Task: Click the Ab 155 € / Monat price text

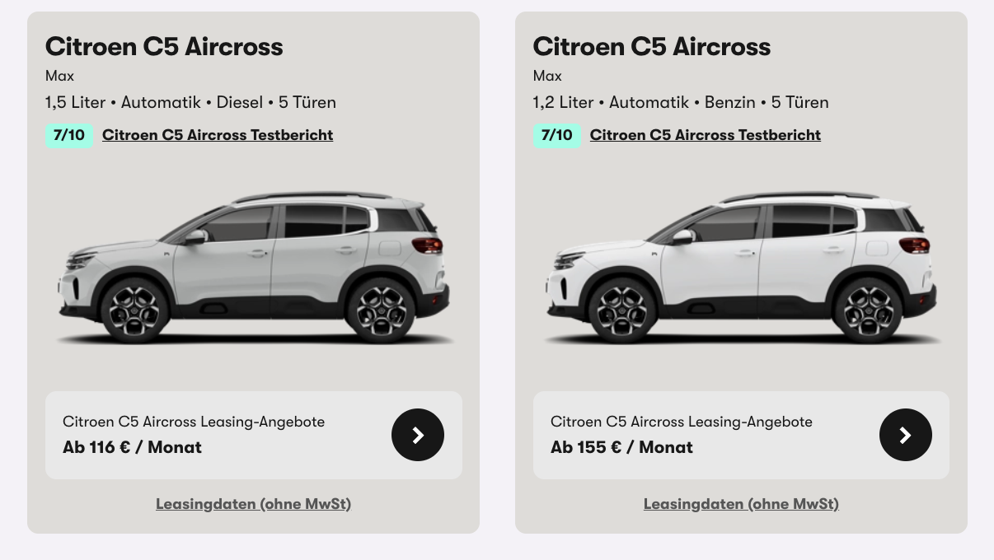Action: (x=621, y=447)
